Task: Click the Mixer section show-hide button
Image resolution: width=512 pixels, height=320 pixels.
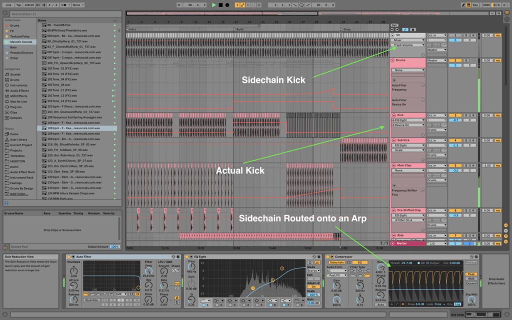Action: [x=506, y=236]
